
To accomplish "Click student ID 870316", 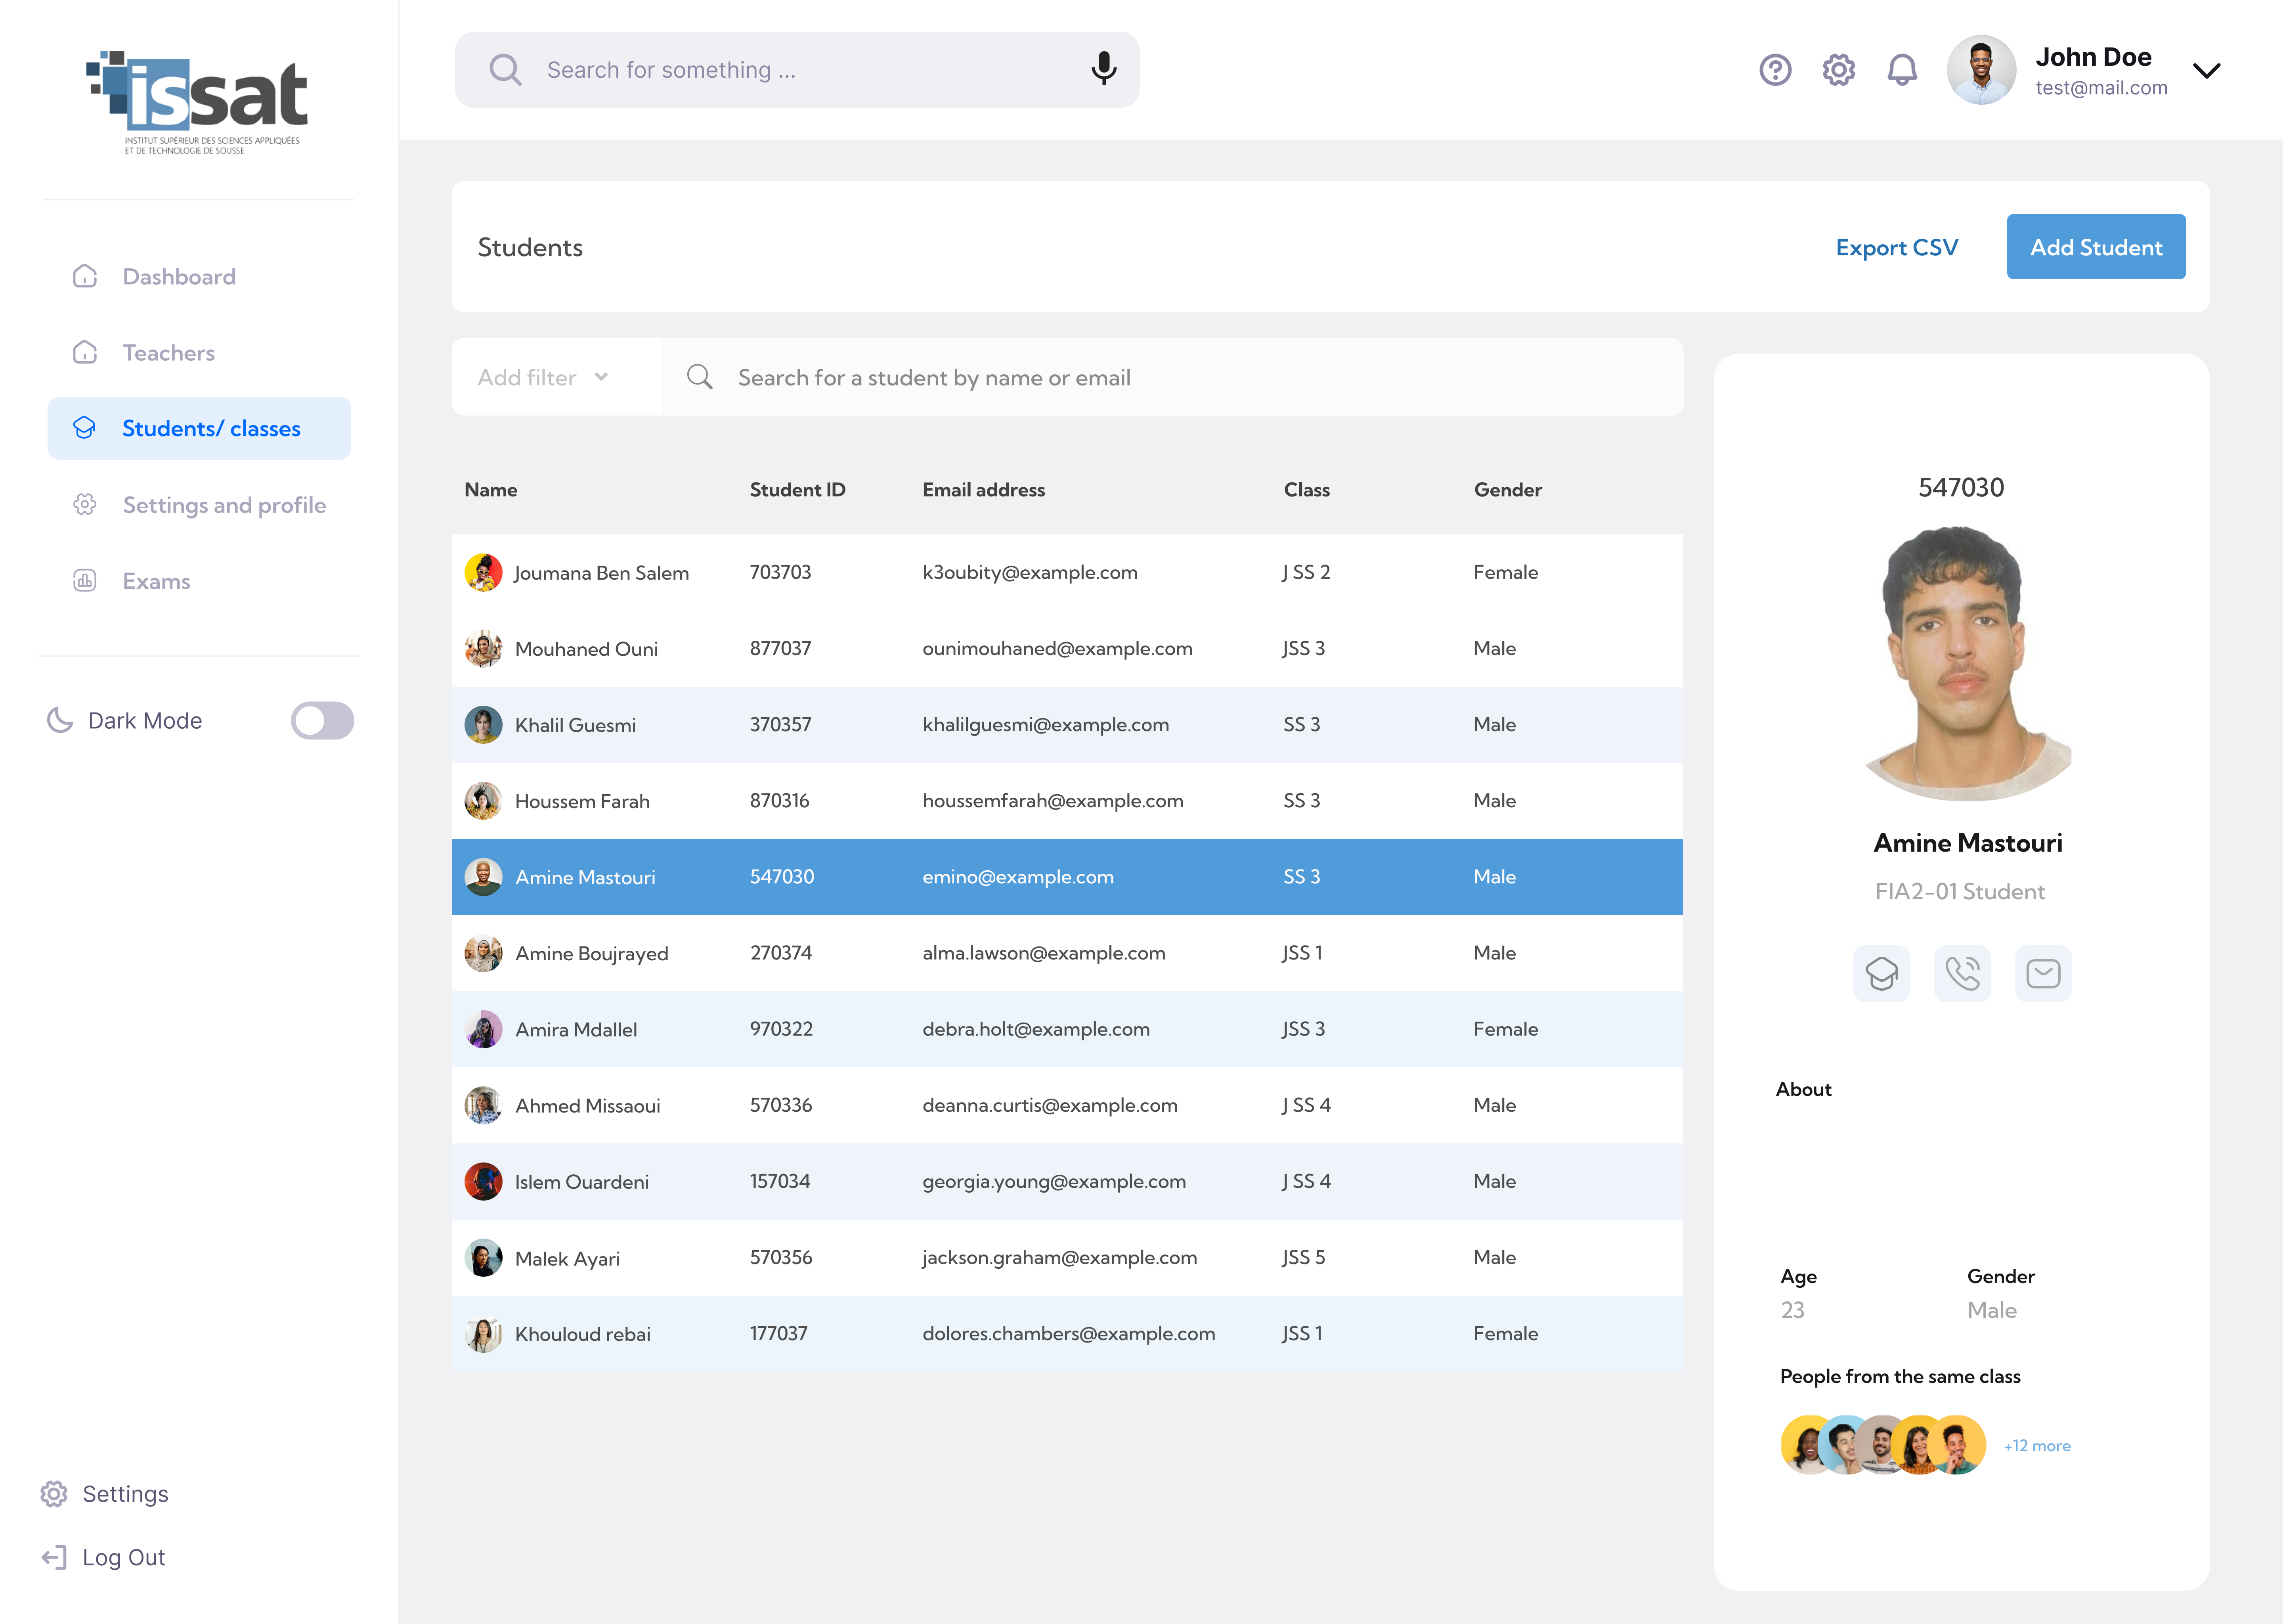I will click(780, 801).
